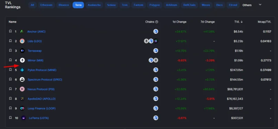Click Terra chain icon in Spectrum Protocol row
This screenshot has height=129, width=278.
click(156, 79)
